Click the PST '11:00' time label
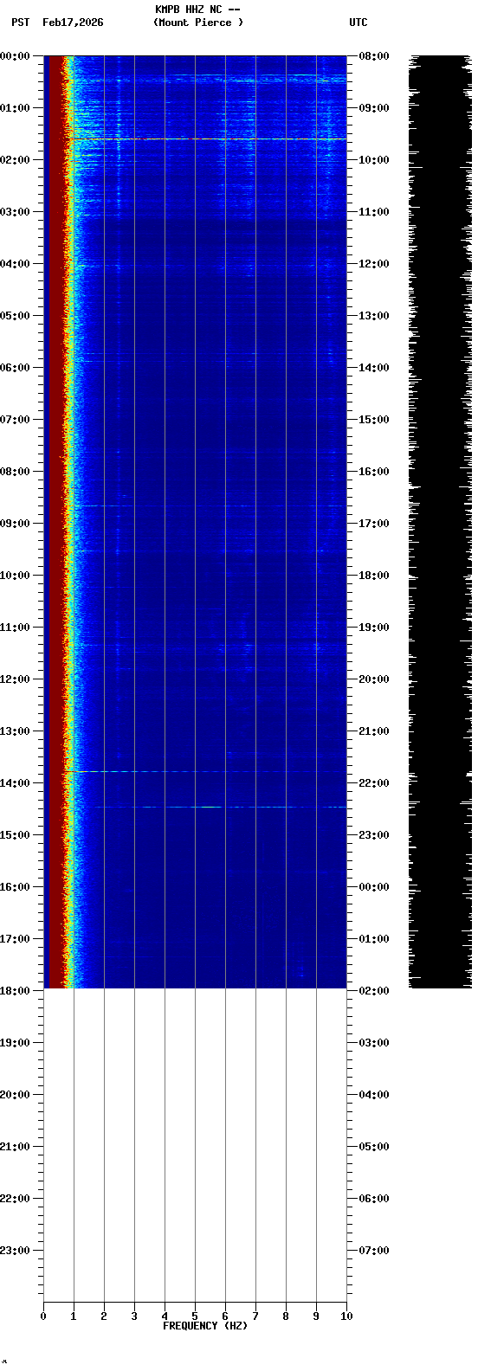 click(16, 628)
